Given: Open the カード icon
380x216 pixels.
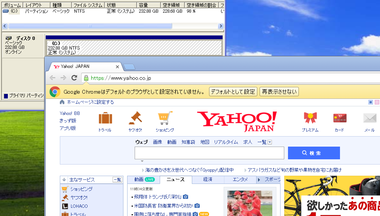Looking at the screenshot, I should click(x=340, y=118).
